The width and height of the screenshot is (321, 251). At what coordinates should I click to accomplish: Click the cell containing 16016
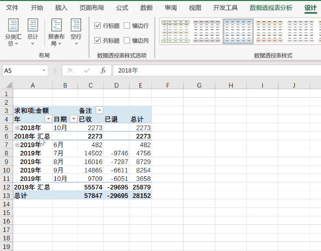pos(91,162)
